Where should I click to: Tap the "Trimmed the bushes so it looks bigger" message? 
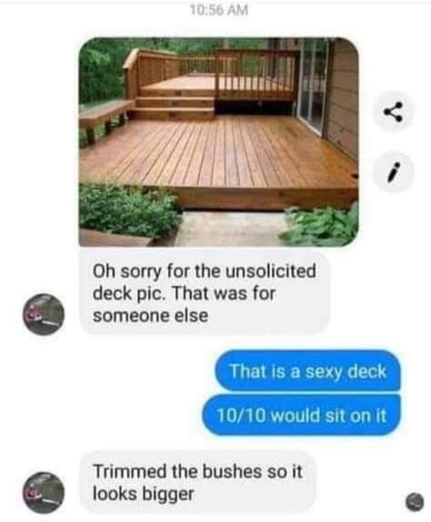[x=197, y=482]
